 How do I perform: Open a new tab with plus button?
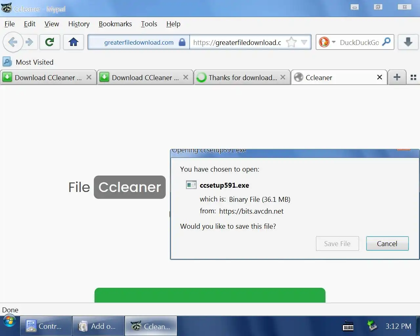(x=397, y=77)
